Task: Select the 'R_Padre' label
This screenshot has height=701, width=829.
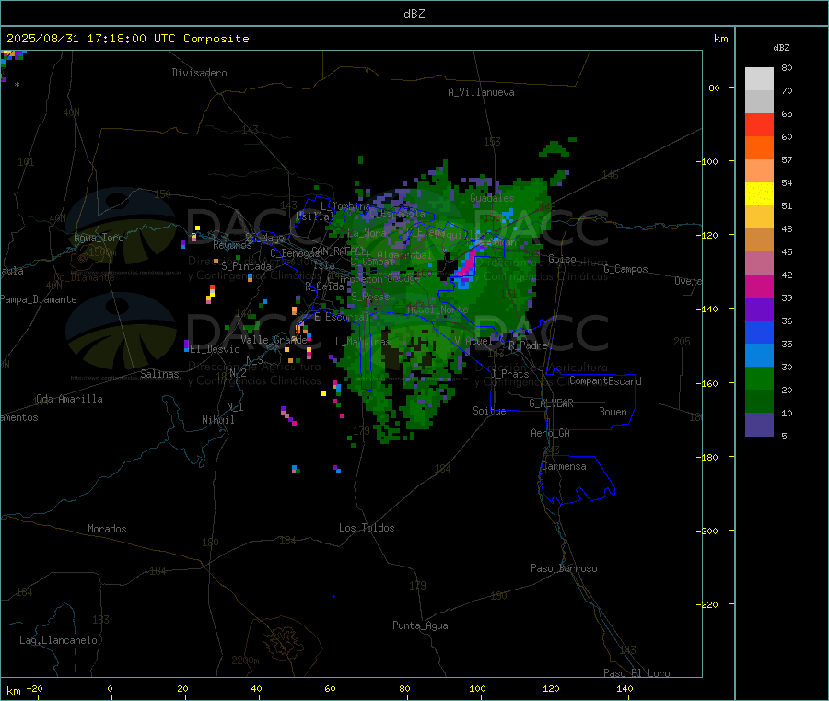Action: click(528, 345)
